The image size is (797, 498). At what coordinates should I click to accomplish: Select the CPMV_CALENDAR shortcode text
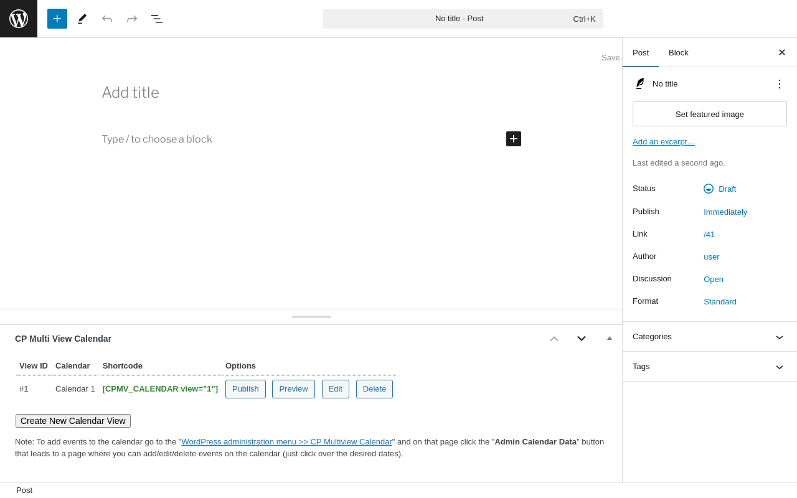pos(160,389)
